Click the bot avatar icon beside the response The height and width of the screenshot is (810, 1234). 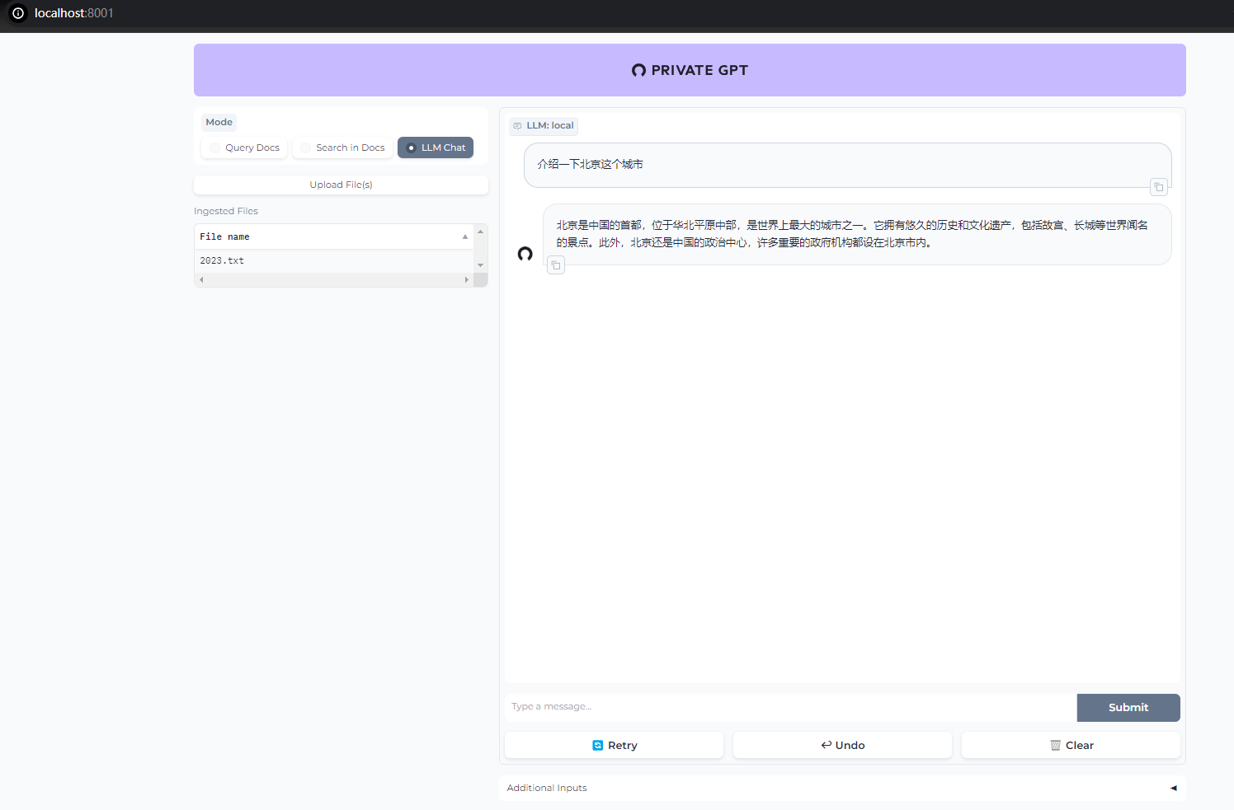click(x=525, y=254)
